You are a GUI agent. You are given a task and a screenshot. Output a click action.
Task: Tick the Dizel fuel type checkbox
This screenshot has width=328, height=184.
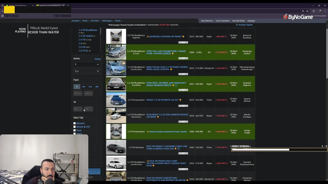(75, 130)
